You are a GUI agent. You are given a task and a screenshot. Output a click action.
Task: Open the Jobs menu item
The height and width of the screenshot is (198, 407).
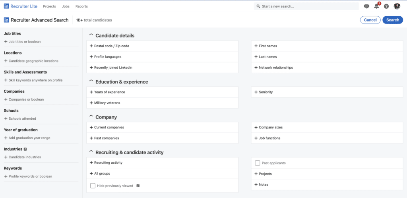click(66, 6)
